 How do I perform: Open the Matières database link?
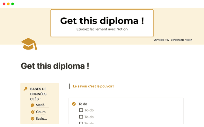(41, 105)
